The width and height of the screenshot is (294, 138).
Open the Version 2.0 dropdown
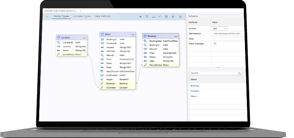click(x=220, y=29)
